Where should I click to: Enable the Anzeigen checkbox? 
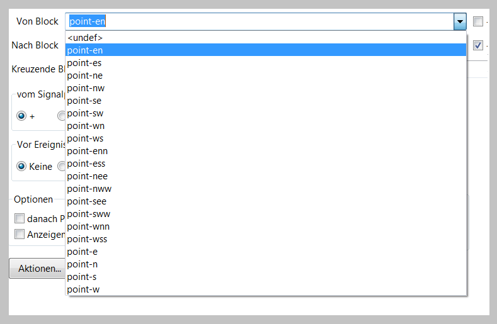point(20,234)
